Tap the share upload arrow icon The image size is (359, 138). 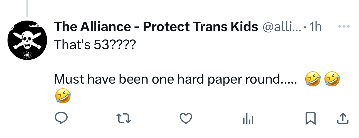343,119
